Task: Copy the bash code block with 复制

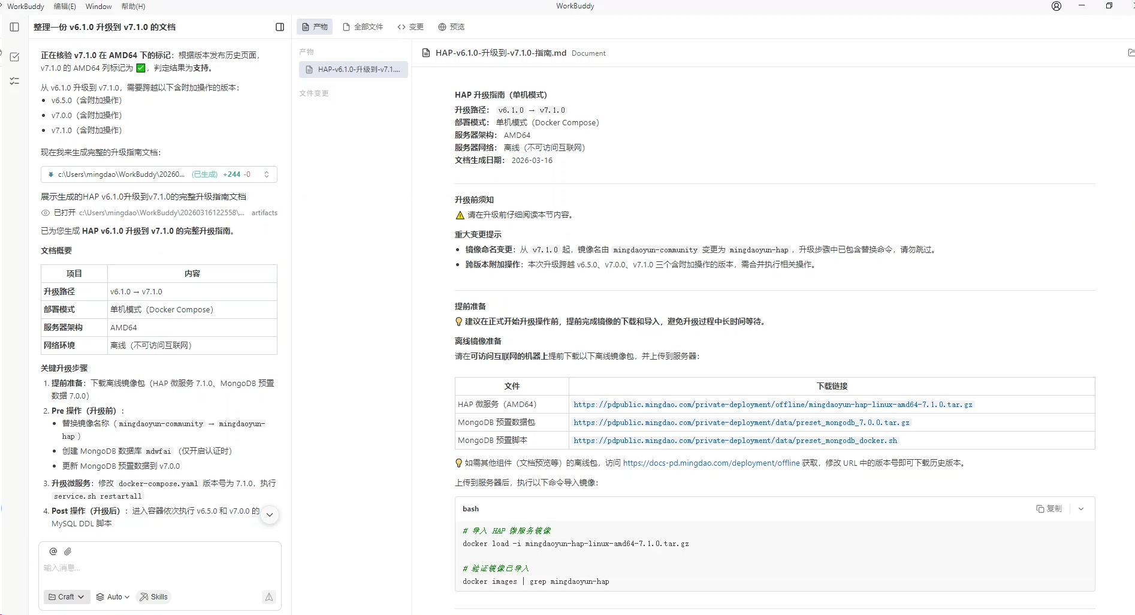Action: coord(1049,509)
